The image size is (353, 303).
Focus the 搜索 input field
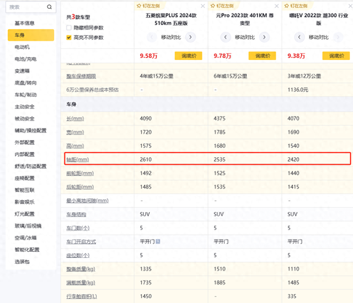pos(25,7)
